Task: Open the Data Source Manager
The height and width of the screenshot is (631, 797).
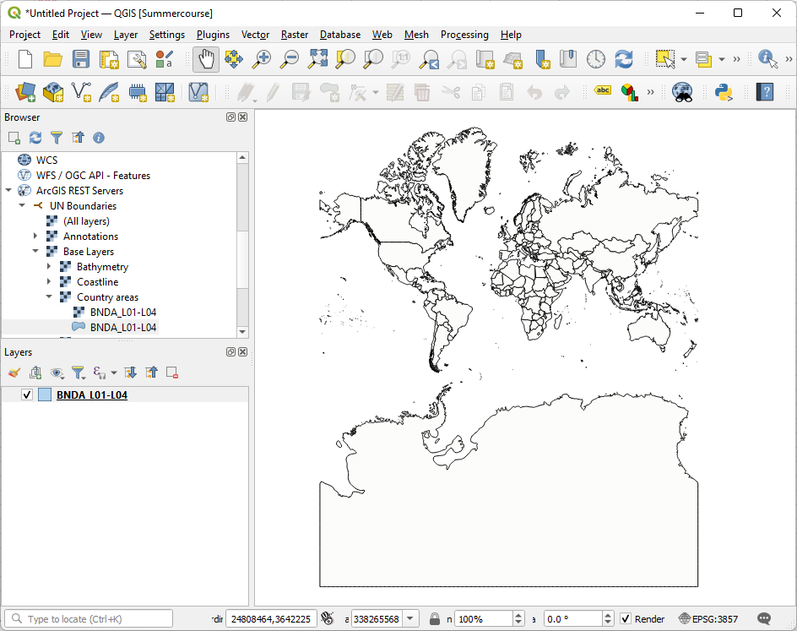Action: (x=24, y=92)
